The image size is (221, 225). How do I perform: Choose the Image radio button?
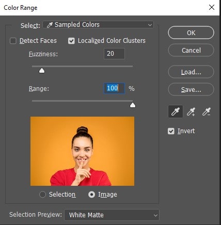click(x=91, y=195)
